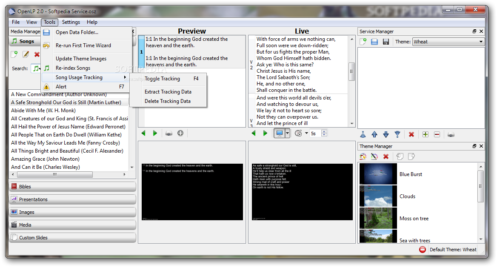Image resolution: width=497 pixels, height=267 pixels.
Task: Choose Delete Tracking Data
Action: click(x=169, y=101)
